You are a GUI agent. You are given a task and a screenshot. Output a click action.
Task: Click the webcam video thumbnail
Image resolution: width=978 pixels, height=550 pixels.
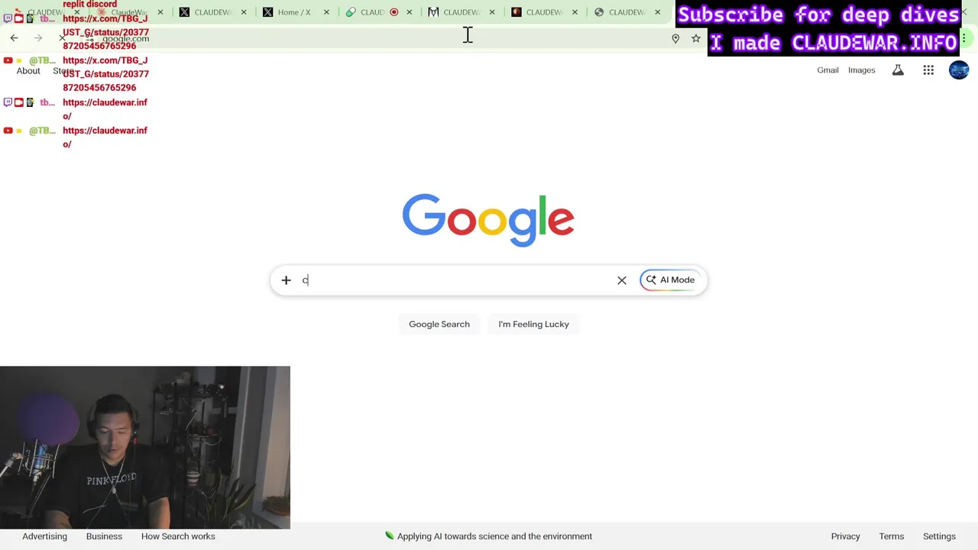pyautogui.click(x=145, y=448)
